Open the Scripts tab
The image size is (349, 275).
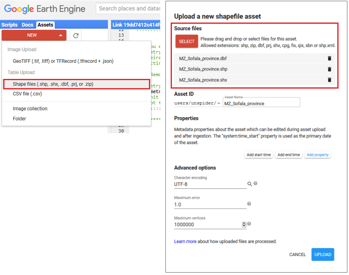9,25
